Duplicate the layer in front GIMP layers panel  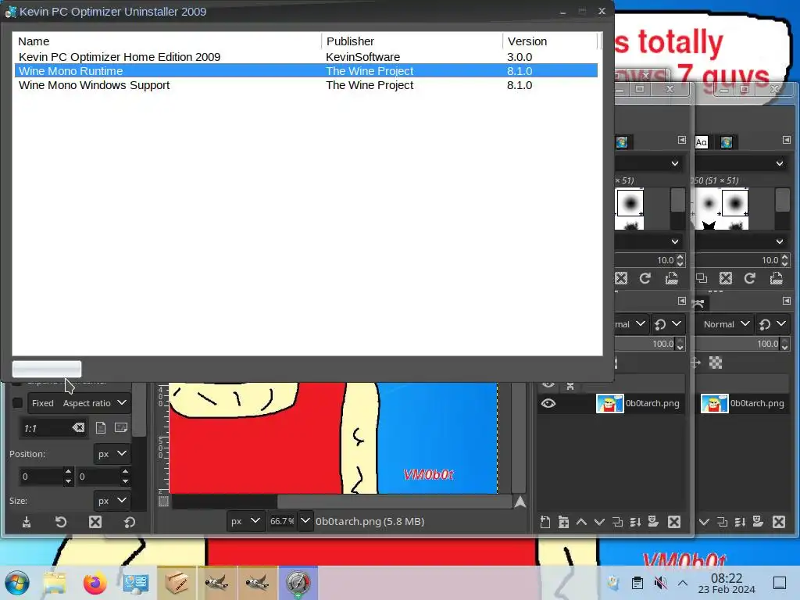tap(617, 522)
